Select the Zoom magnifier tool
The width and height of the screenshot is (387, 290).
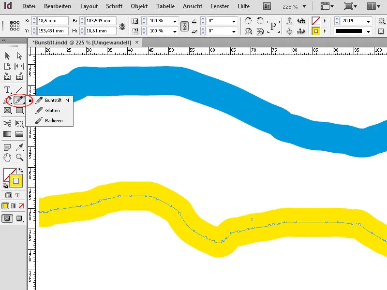19,158
